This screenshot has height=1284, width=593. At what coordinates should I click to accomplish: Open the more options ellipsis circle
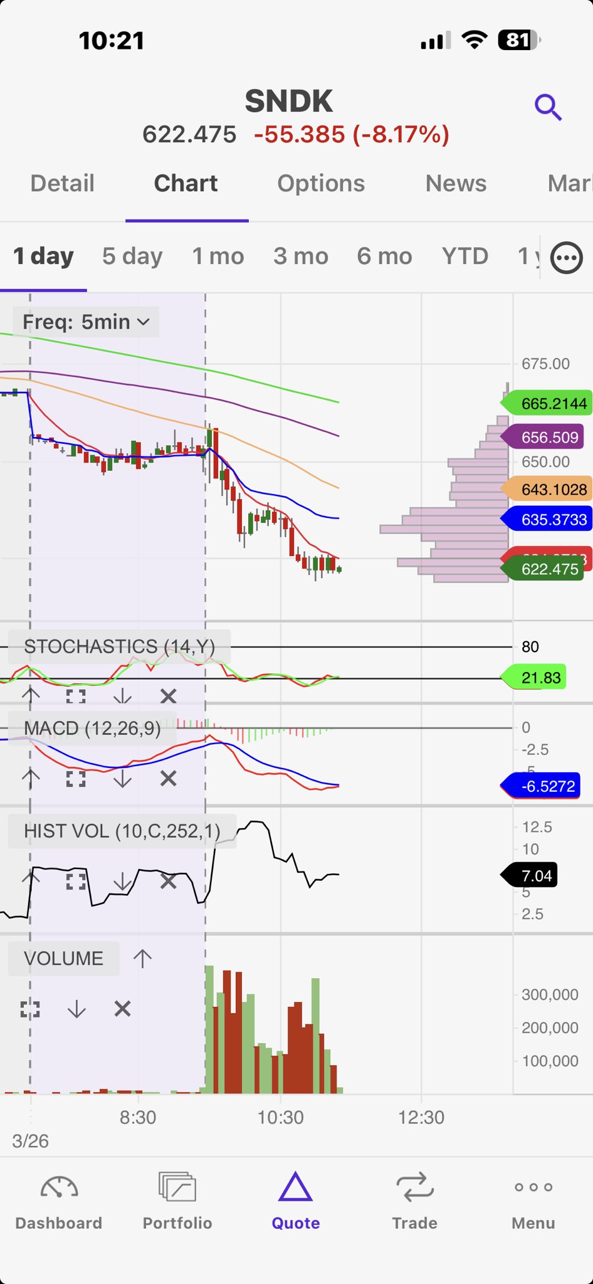pyautogui.click(x=567, y=258)
